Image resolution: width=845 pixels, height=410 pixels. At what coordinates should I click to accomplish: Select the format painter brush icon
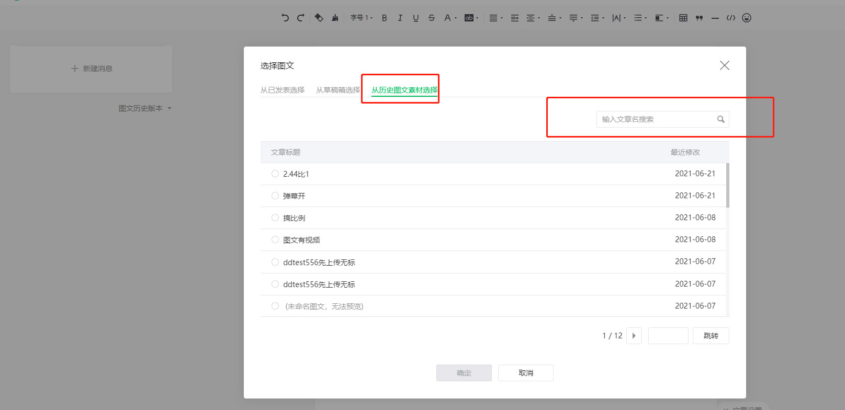tap(335, 18)
